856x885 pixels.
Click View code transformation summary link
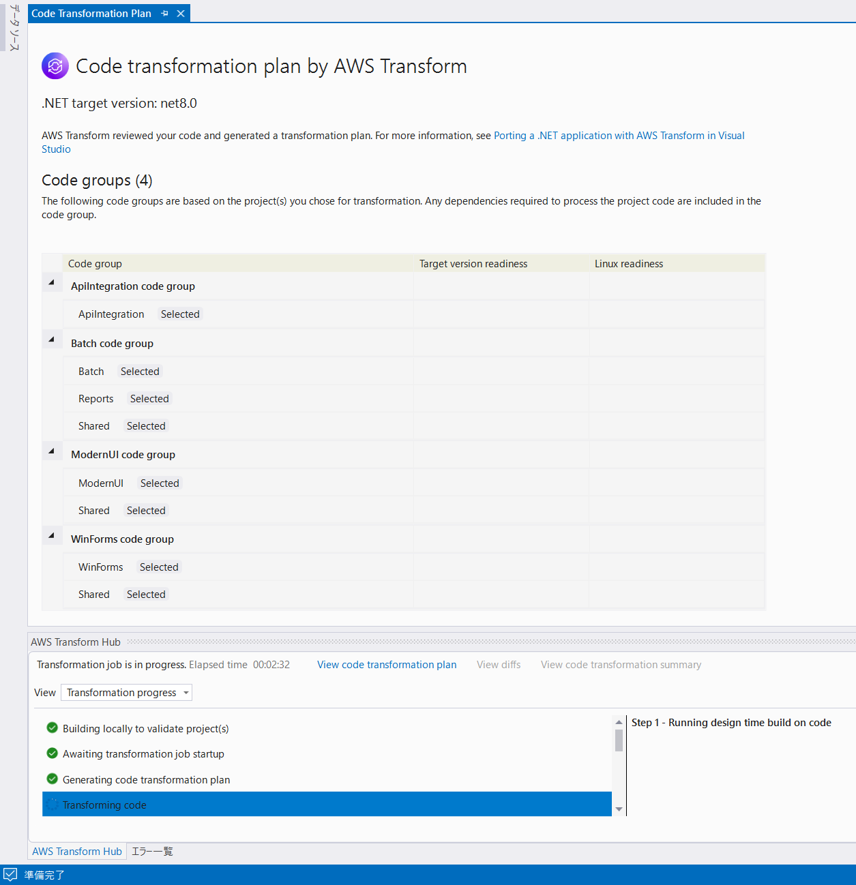point(621,665)
